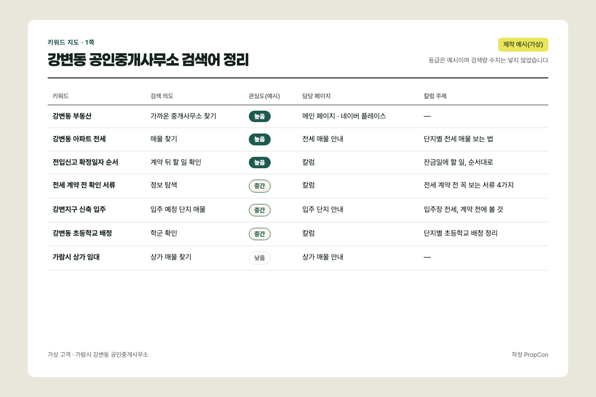Image resolution: width=596 pixels, height=397 pixels.
Task: Click the dash in the 강변동 부동산 row
Action: 427,116
